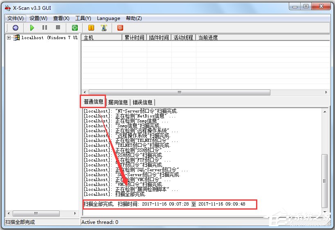Click log line 正在检测"Snmp信息"

click(x=126, y=121)
